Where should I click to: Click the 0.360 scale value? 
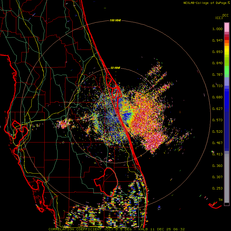(217, 166)
